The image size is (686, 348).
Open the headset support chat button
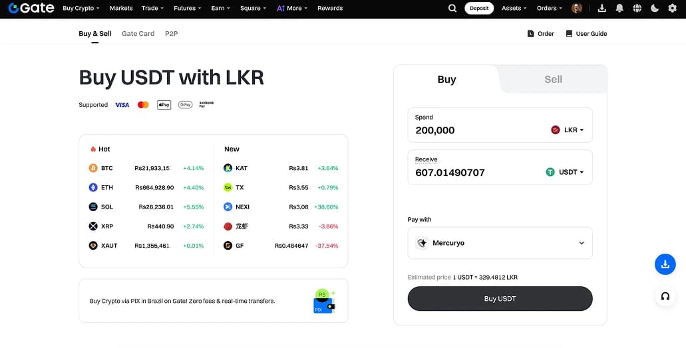(x=665, y=296)
